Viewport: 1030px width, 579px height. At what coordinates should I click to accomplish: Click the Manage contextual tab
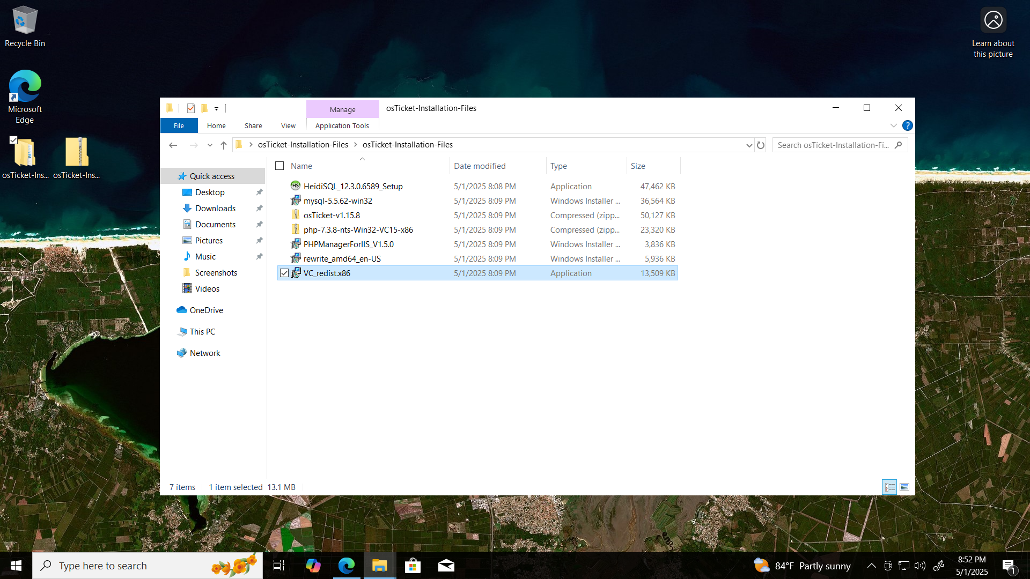tap(343, 109)
